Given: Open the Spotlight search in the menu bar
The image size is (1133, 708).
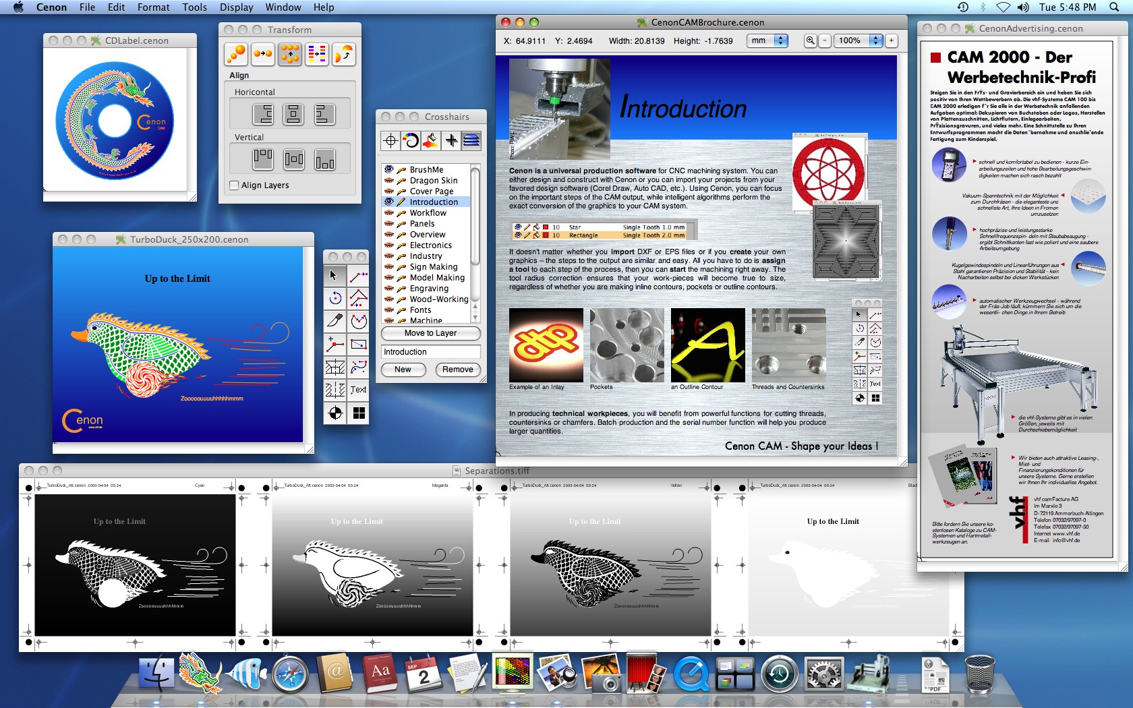Looking at the screenshot, I should 1114,7.
